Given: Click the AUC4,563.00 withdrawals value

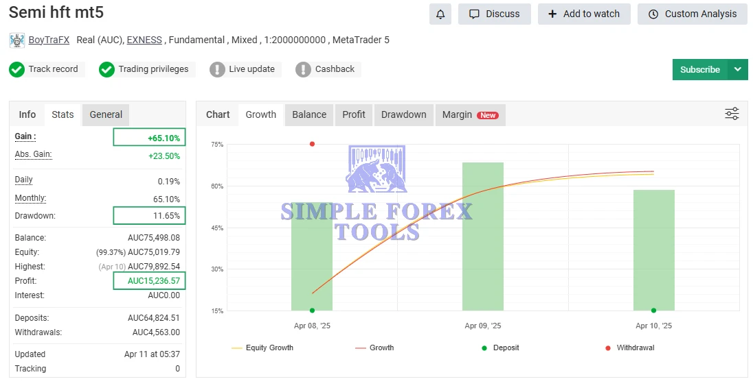Looking at the screenshot, I should pos(156,332).
